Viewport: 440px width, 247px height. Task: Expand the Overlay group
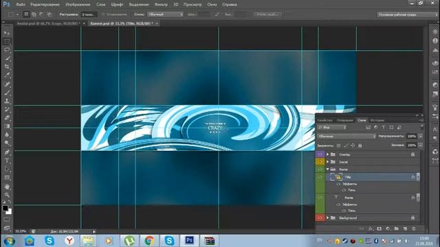pos(327,154)
